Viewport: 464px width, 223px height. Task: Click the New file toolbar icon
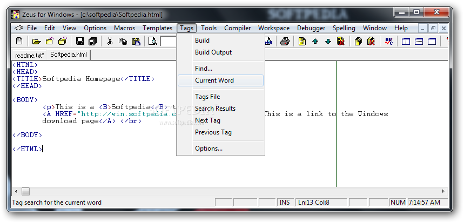coord(19,41)
